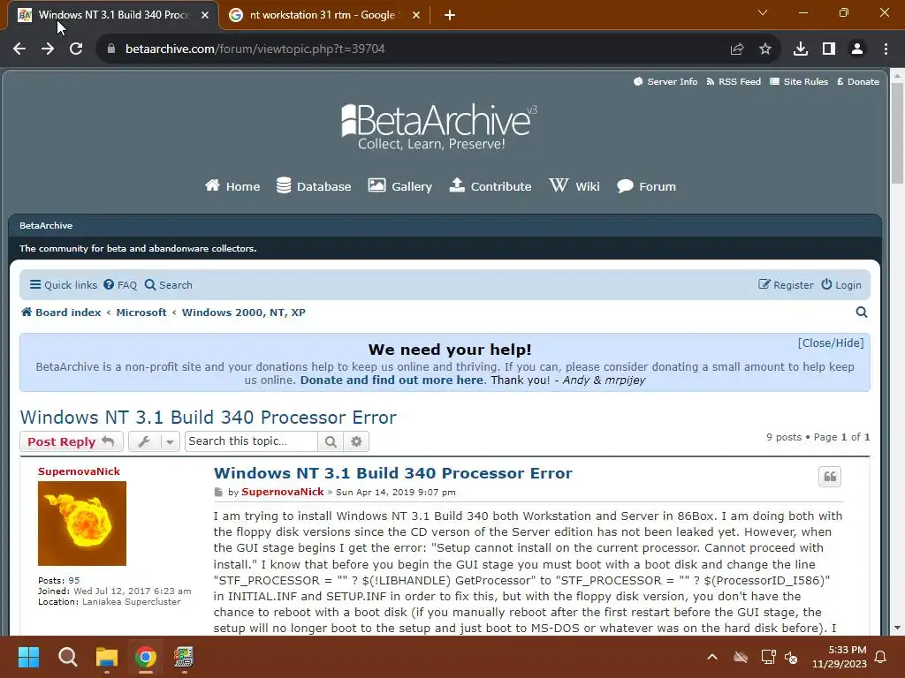Open Windows 2000, NT, XP breadcrumb
This screenshot has width=905, height=678.
point(244,313)
